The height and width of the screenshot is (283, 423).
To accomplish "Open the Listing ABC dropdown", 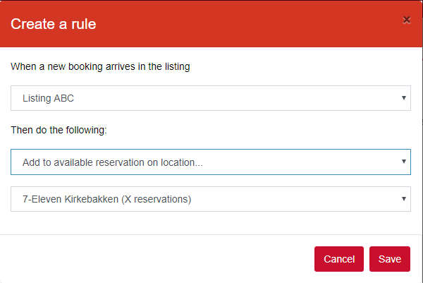I will 211,98.
